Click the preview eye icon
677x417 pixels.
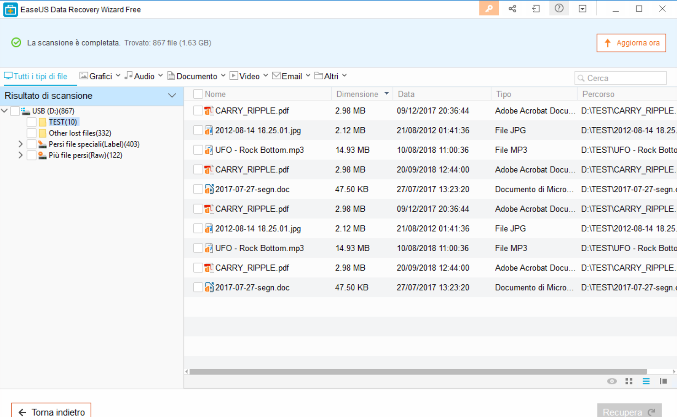pos(612,381)
